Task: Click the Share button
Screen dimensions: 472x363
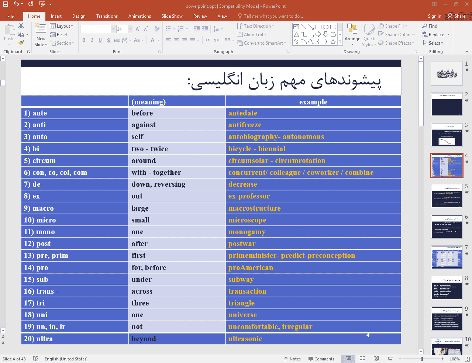Action: (x=457, y=16)
